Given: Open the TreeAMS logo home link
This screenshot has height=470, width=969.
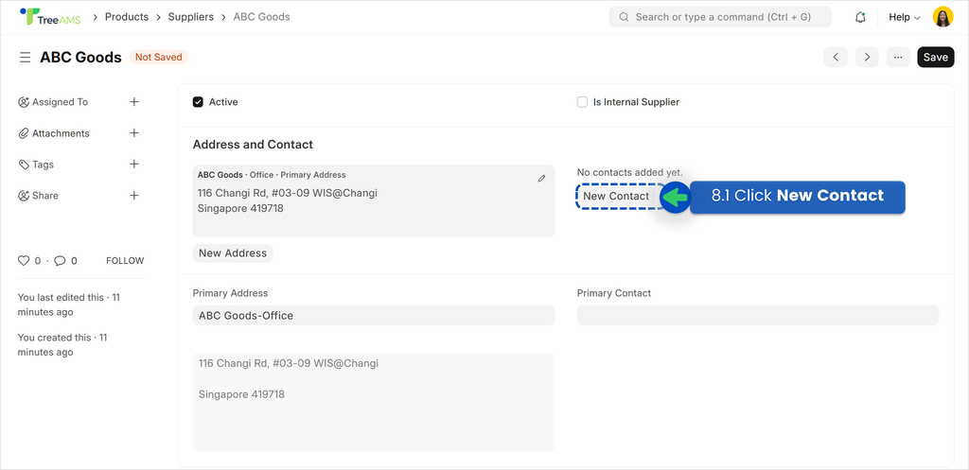Looking at the screenshot, I should pos(50,17).
